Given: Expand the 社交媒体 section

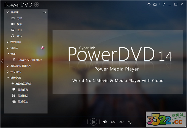Looking at the screenshot, I should pos(8,72).
